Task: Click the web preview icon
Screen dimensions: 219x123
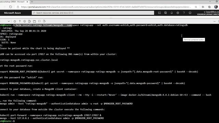Action: point(44,21)
